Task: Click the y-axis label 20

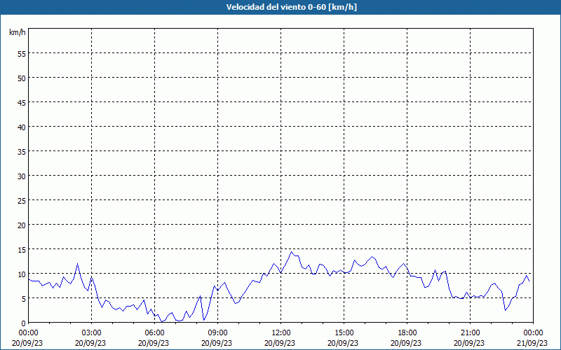Action: click(x=22, y=225)
